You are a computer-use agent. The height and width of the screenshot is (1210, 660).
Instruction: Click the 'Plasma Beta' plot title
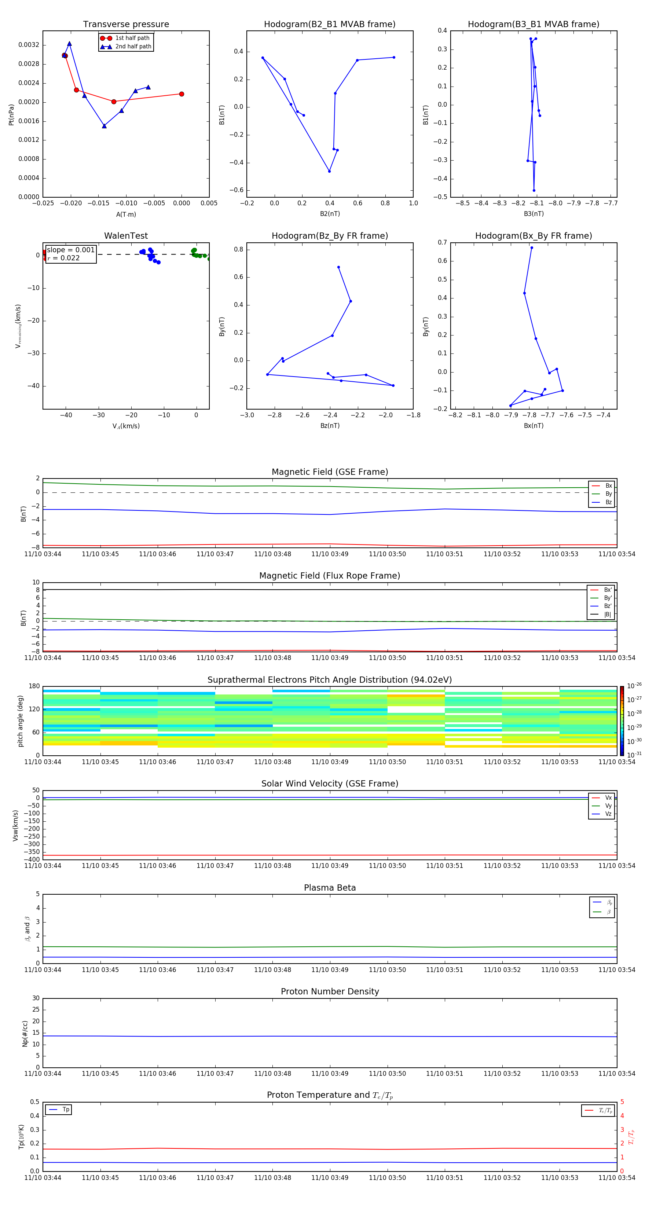coord(330,888)
